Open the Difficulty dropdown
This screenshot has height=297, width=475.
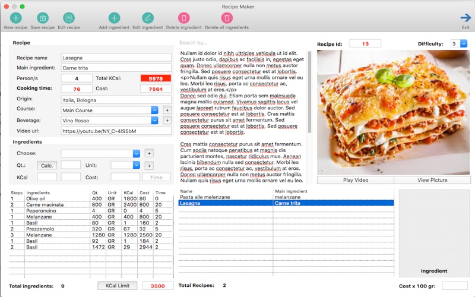point(464,43)
